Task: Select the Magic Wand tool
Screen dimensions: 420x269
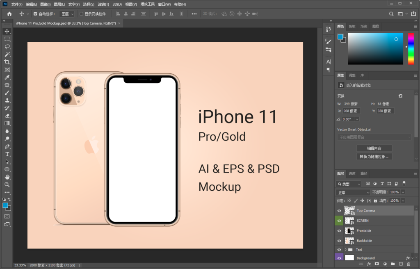Action: tap(7, 55)
